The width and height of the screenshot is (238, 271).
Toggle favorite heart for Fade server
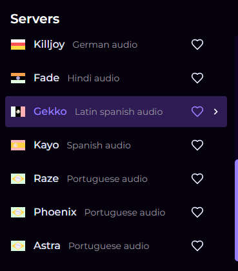(197, 78)
